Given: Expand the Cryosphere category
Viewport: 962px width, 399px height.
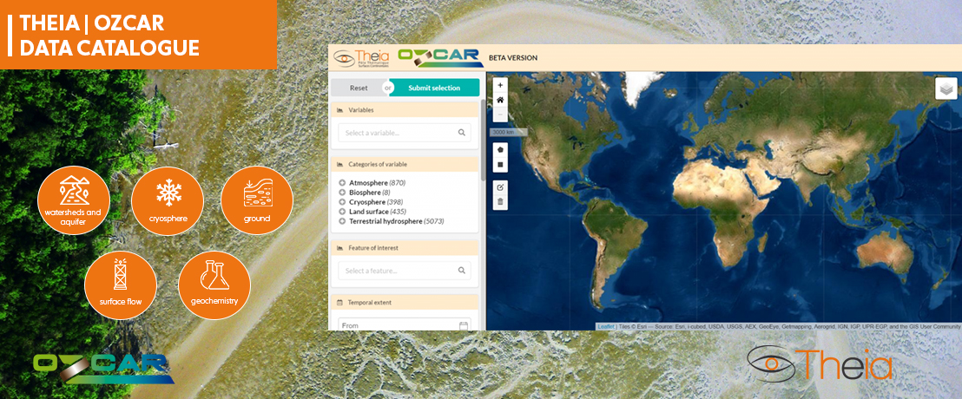Looking at the screenshot, I should click(x=342, y=201).
